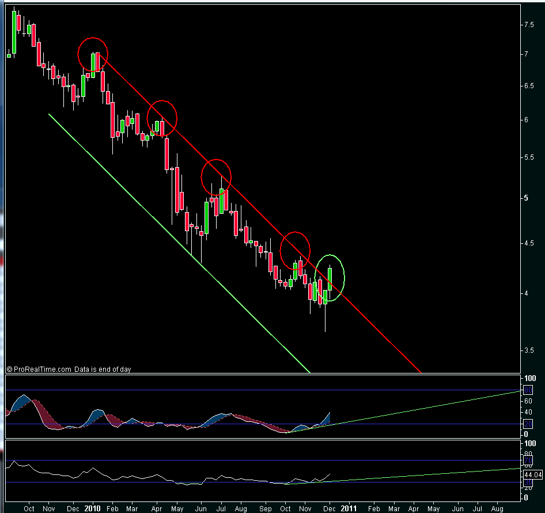Select the 6.5 price level label
This screenshot has height=513, width=545.
click(x=529, y=86)
